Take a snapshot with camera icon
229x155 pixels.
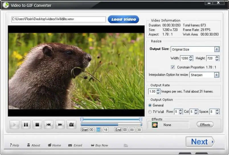pyautogui.click(x=71, y=125)
